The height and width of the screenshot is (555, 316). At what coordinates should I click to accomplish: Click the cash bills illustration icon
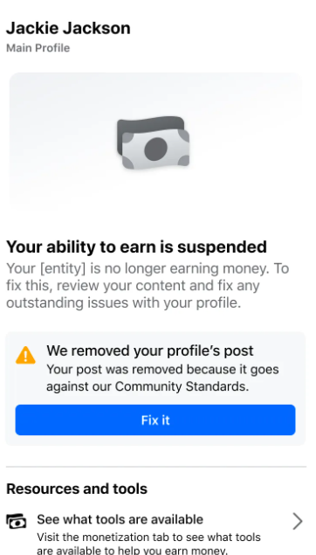[153, 142]
